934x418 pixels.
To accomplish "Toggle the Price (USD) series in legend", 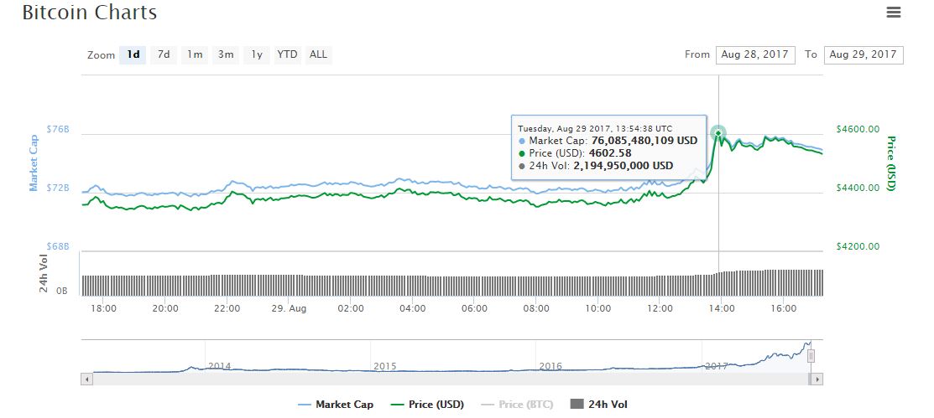I will pyautogui.click(x=426, y=405).
